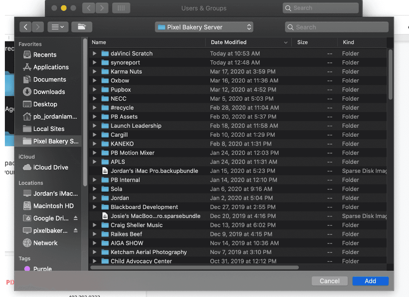The width and height of the screenshot is (409, 297).
Task: Go forward in the file dialog
Action: pyautogui.click(x=38, y=27)
